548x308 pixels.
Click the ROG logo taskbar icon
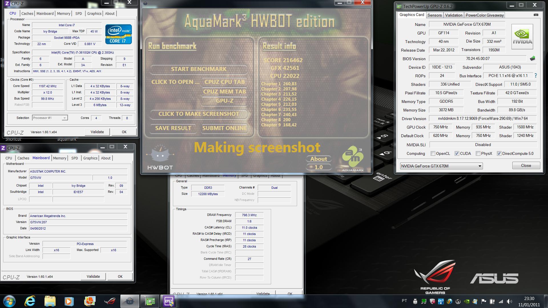(x=109, y=301)
